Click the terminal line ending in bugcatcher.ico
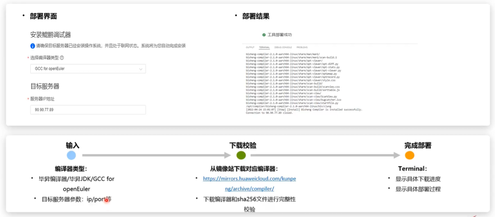 coord(294,100)
